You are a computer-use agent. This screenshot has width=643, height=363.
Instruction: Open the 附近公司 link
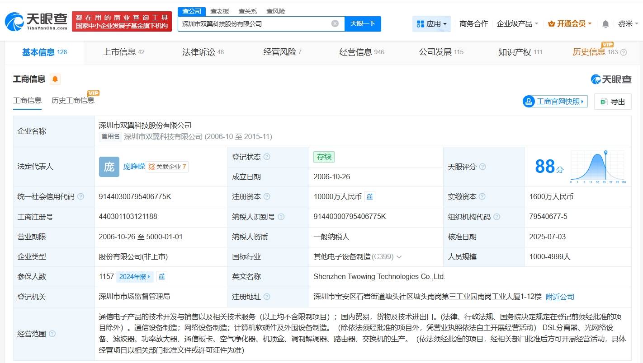point(559,297)
